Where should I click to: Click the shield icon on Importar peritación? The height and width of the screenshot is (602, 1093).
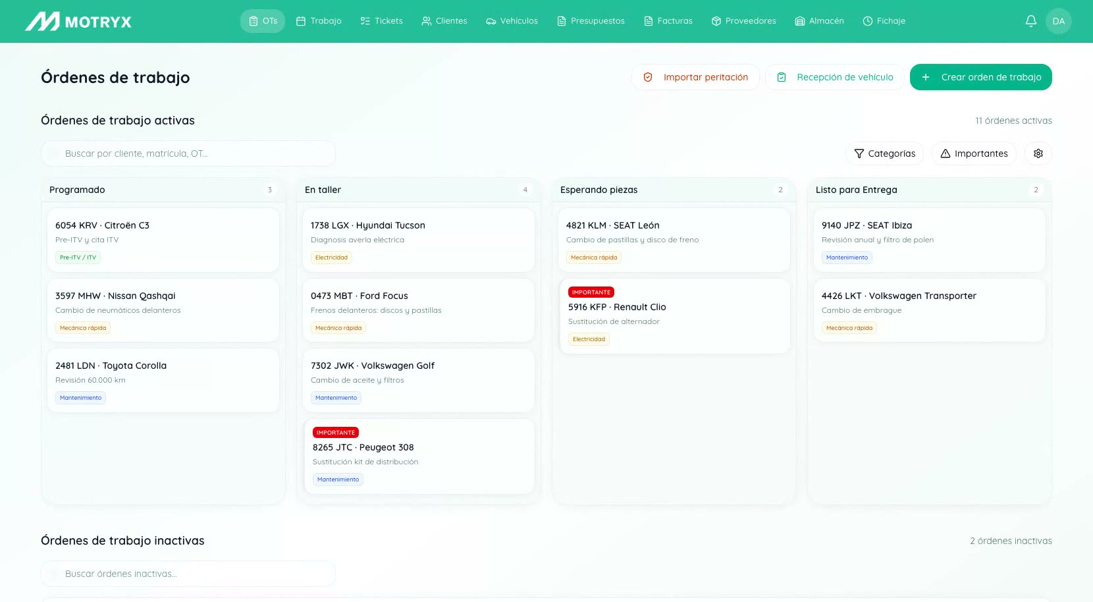point(648,77)
